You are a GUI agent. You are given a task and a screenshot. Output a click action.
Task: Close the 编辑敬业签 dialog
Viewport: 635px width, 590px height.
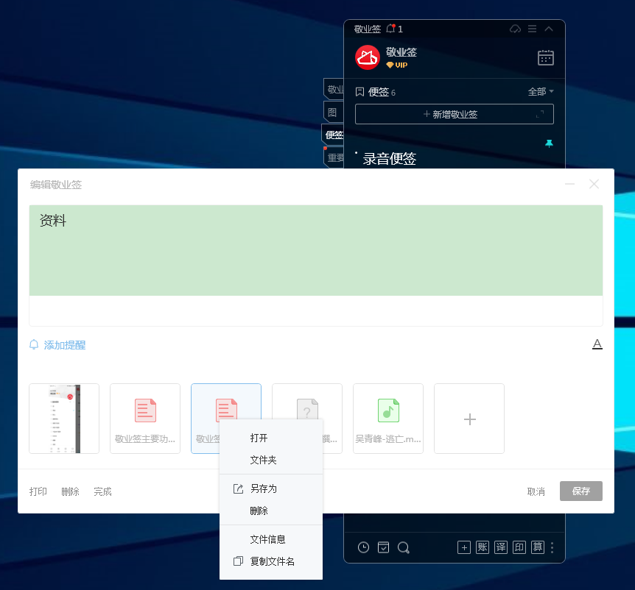coord(594,184)
